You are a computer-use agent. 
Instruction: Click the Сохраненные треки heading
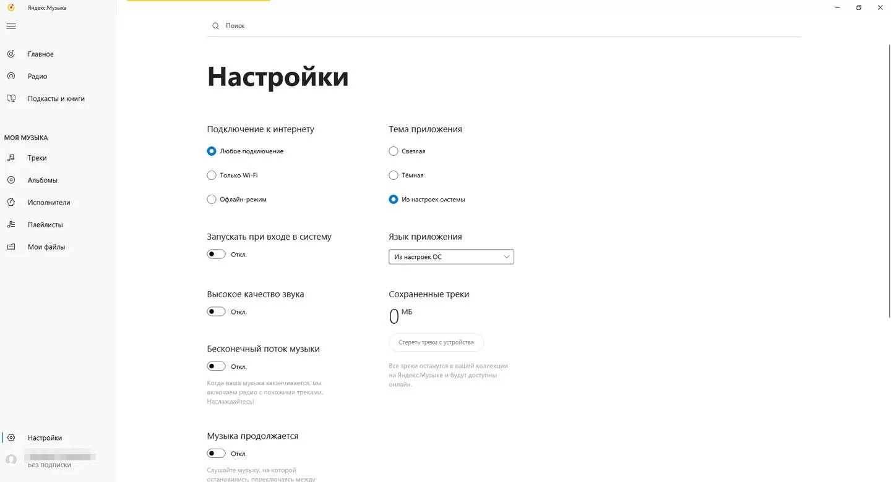coord(429,294)
